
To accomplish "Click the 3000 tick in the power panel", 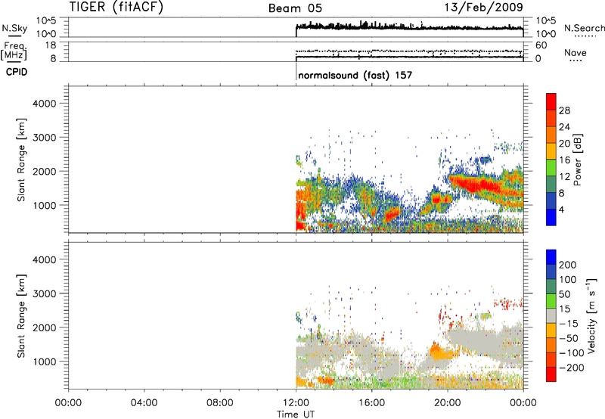I will pos(45,138).
